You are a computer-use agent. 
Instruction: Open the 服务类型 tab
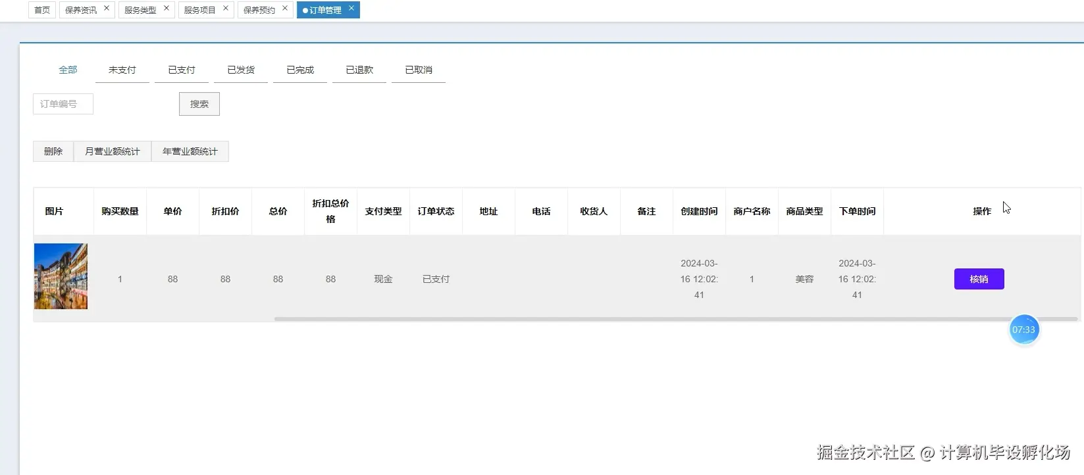coord(140,10)
